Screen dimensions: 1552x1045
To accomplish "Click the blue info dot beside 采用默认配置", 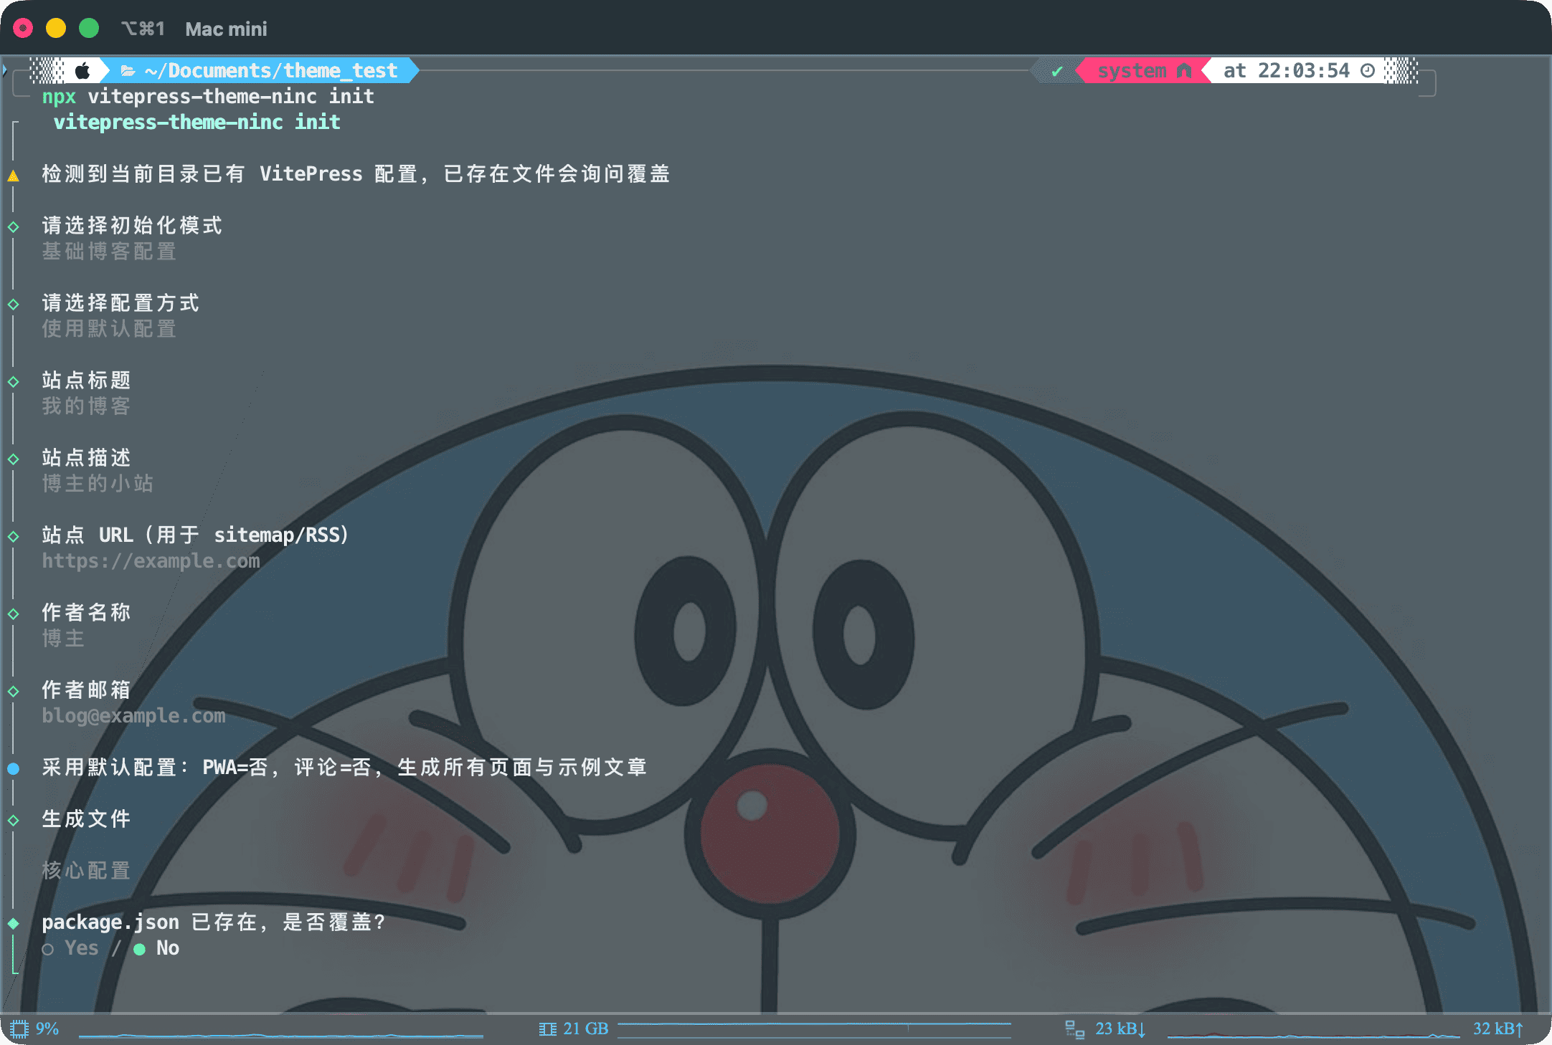I will [x=13, y=769].
